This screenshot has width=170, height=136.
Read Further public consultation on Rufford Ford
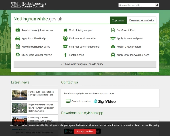41,93
